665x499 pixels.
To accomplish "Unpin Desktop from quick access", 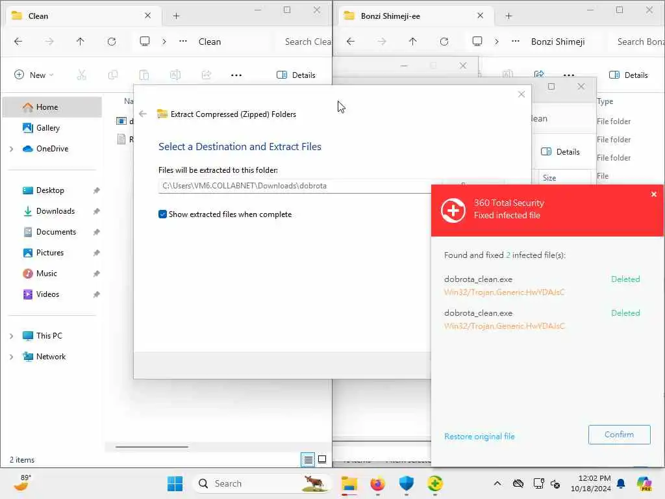I will [x=96, y=190].
